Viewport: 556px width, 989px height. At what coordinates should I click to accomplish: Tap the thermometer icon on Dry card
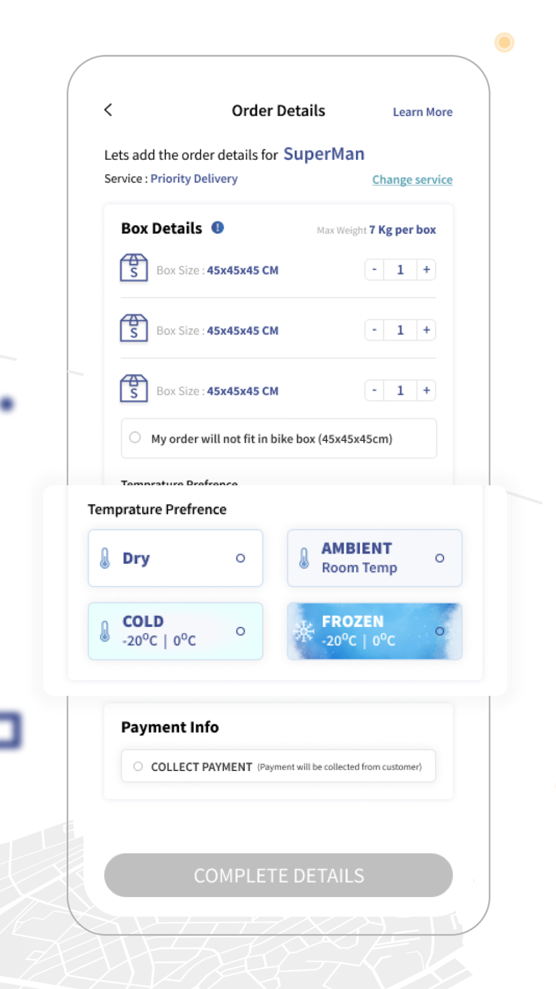pos(105,558)
